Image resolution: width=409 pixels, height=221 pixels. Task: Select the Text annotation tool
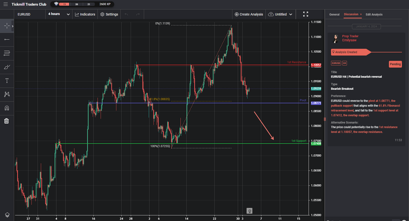[7, 81]
